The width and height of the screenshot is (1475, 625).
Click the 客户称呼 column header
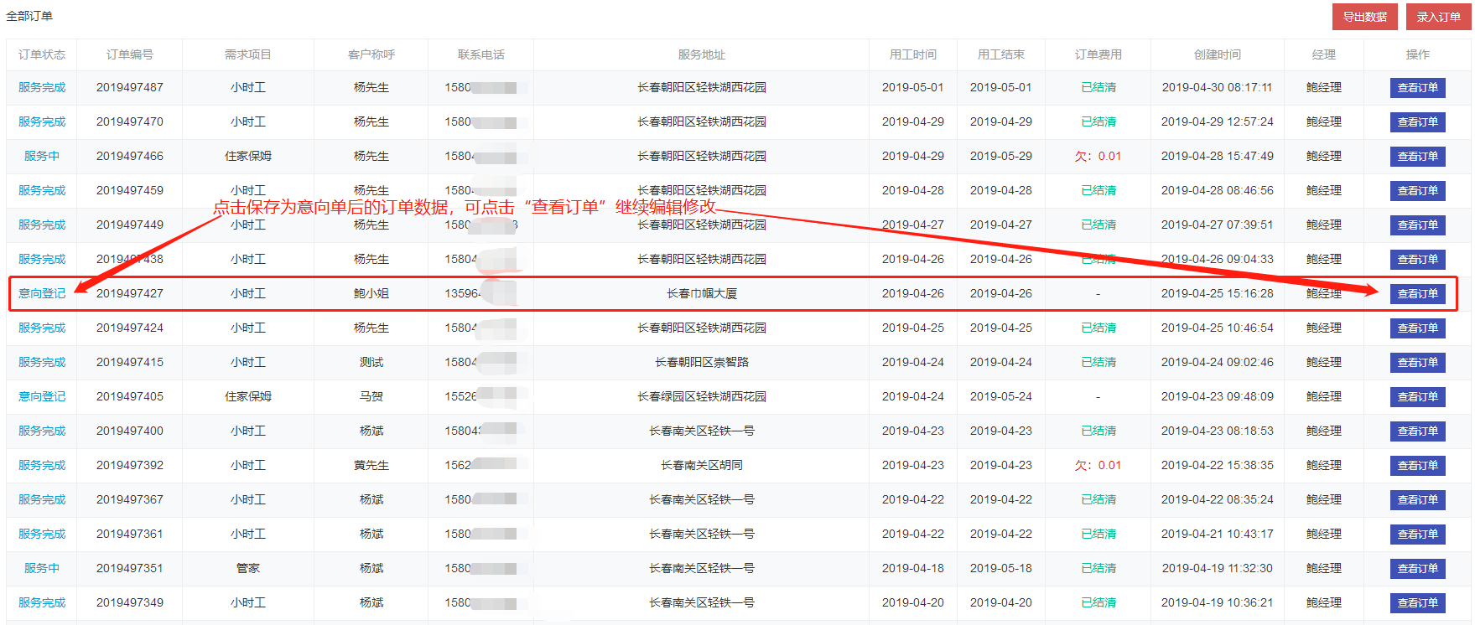(371, 54)
